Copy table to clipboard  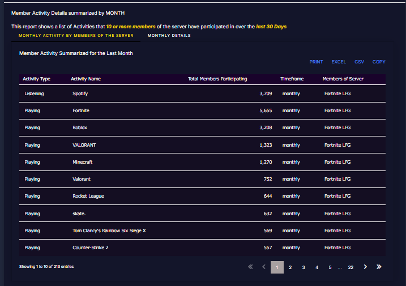(x=379, y=62)
